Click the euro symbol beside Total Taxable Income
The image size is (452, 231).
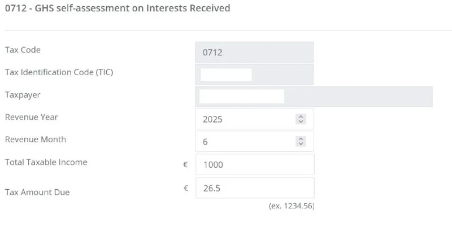click(x=185, y=165)
